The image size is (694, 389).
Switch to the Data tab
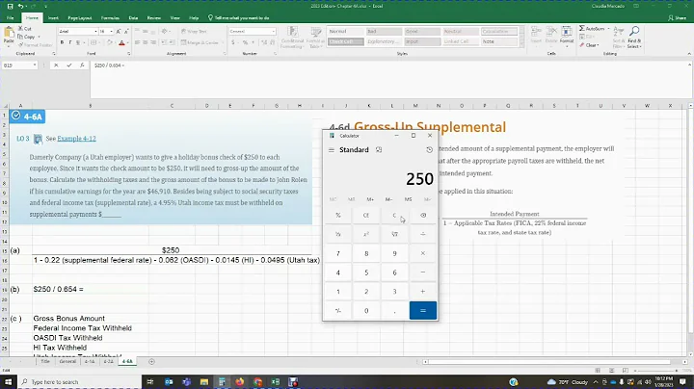(133, 18)
